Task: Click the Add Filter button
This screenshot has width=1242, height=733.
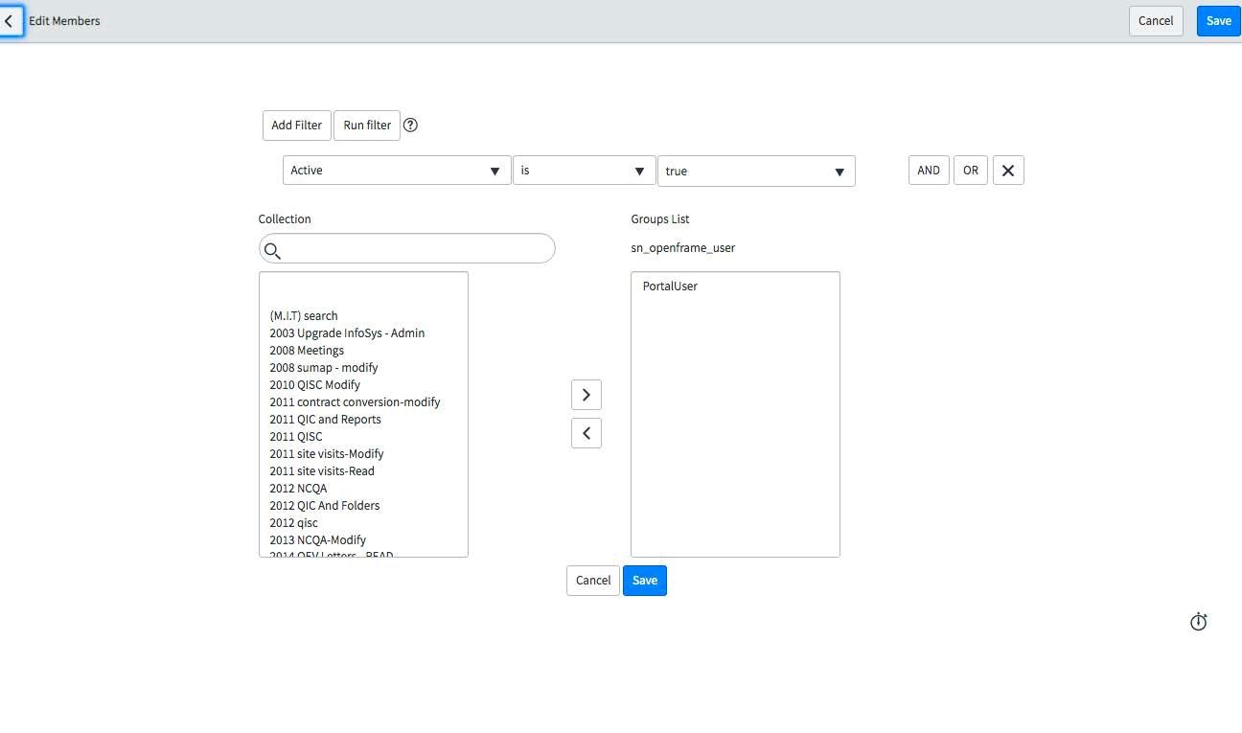Action: 296,126
